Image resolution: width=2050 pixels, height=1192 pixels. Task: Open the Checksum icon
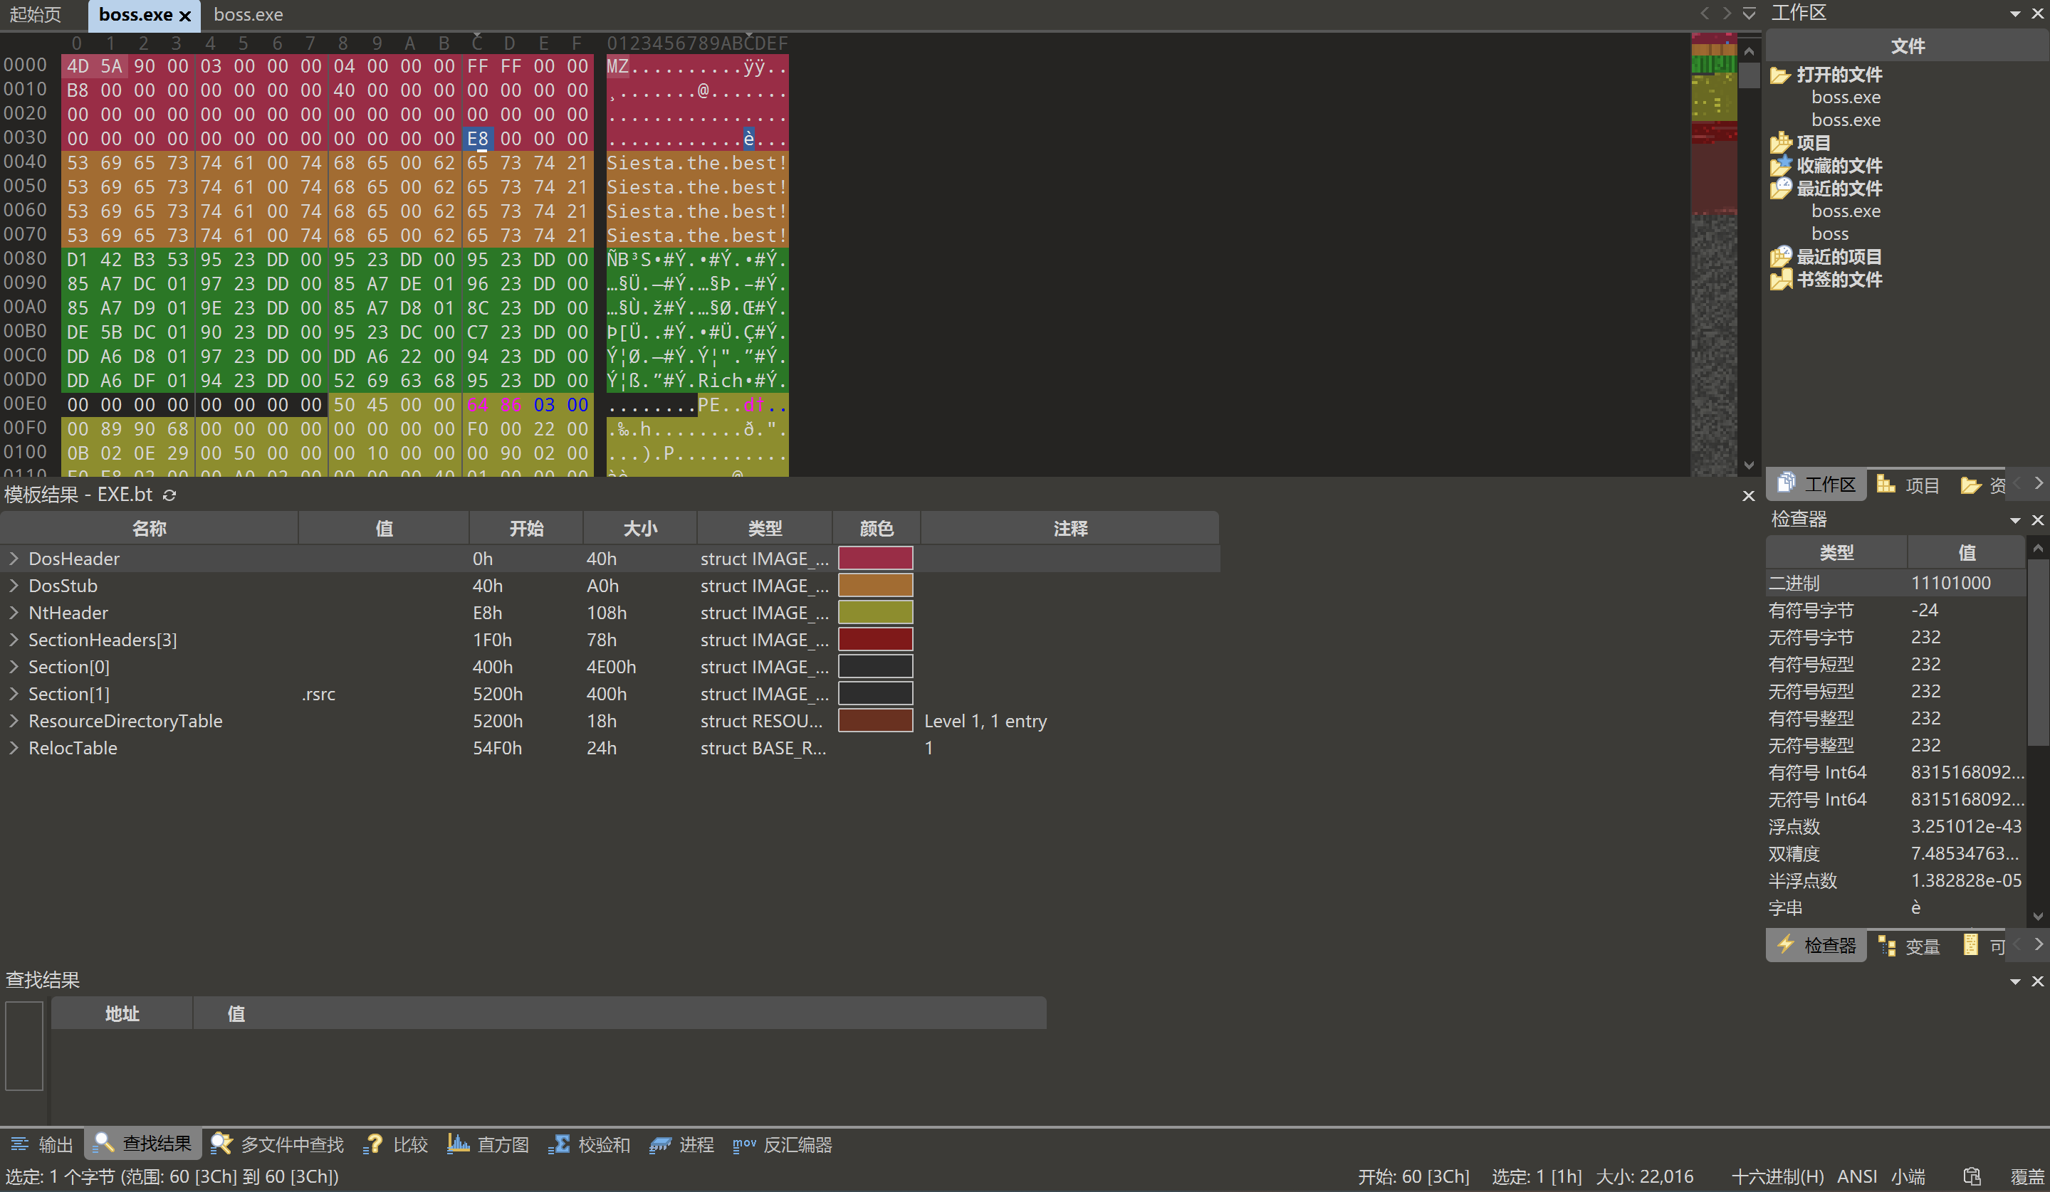point(559,1143)
